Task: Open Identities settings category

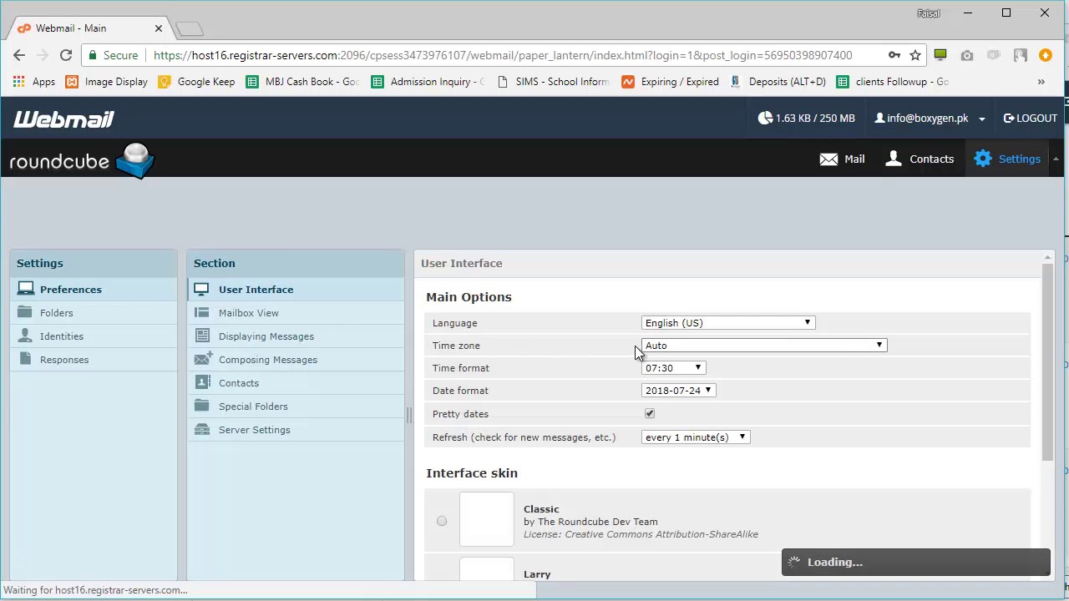Action: click(94, 336)
